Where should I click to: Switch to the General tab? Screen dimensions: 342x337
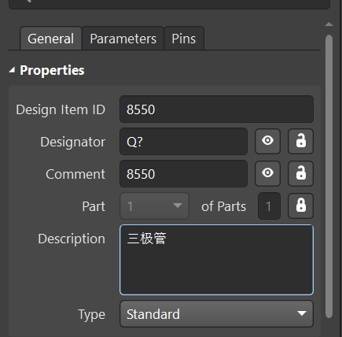(x=51, y=39)
